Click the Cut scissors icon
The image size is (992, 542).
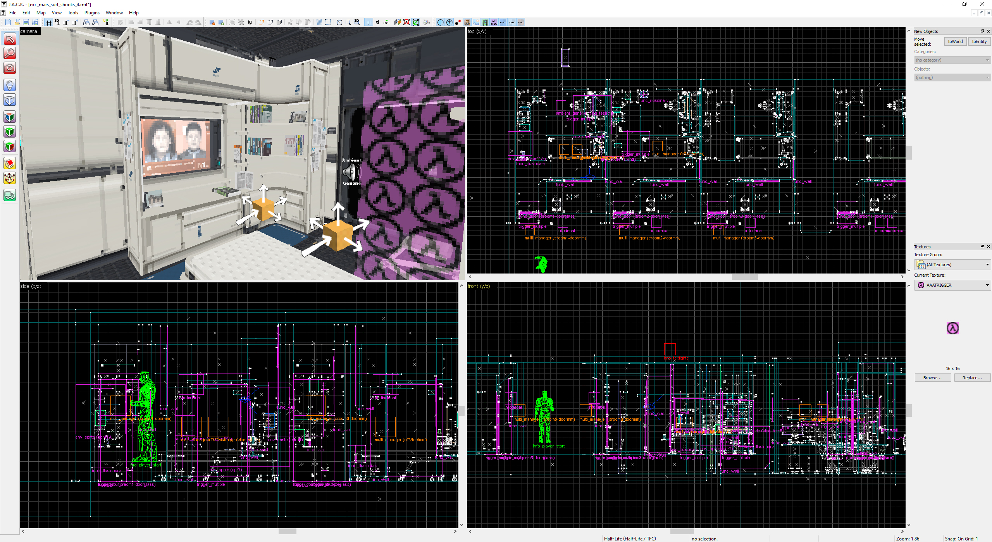click(x=290, y=22)
